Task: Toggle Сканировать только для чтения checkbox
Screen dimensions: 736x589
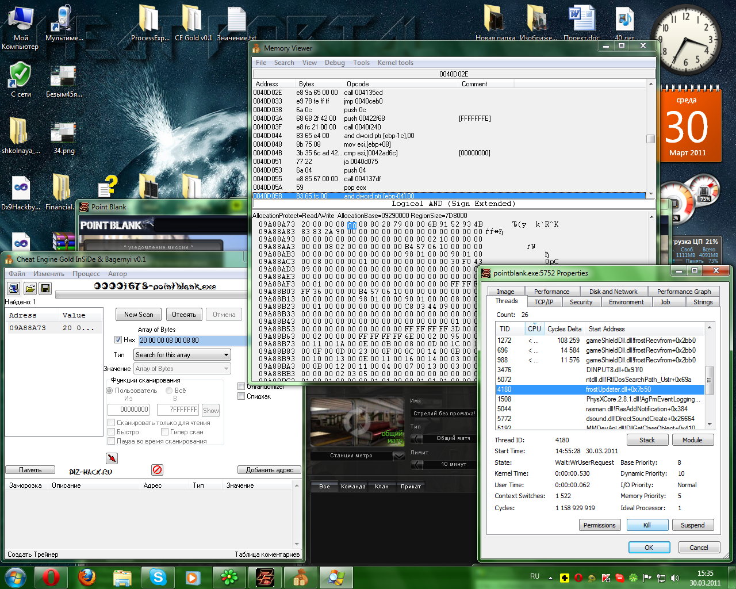Action: click(112, 423)
